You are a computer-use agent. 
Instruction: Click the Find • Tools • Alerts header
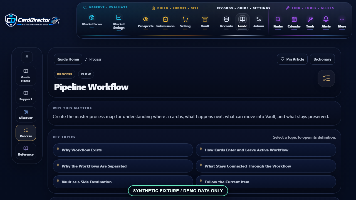coord(310,8)
